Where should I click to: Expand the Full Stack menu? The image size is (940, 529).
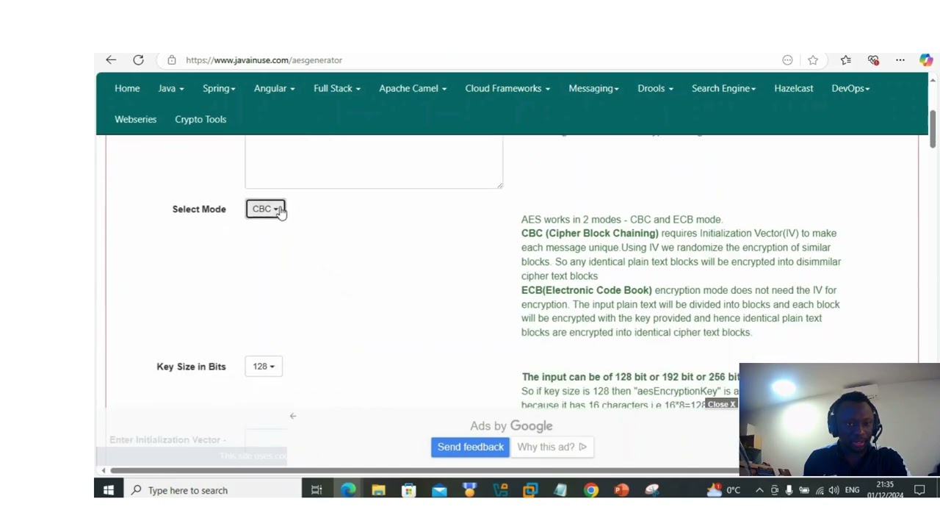coord(337,88)
